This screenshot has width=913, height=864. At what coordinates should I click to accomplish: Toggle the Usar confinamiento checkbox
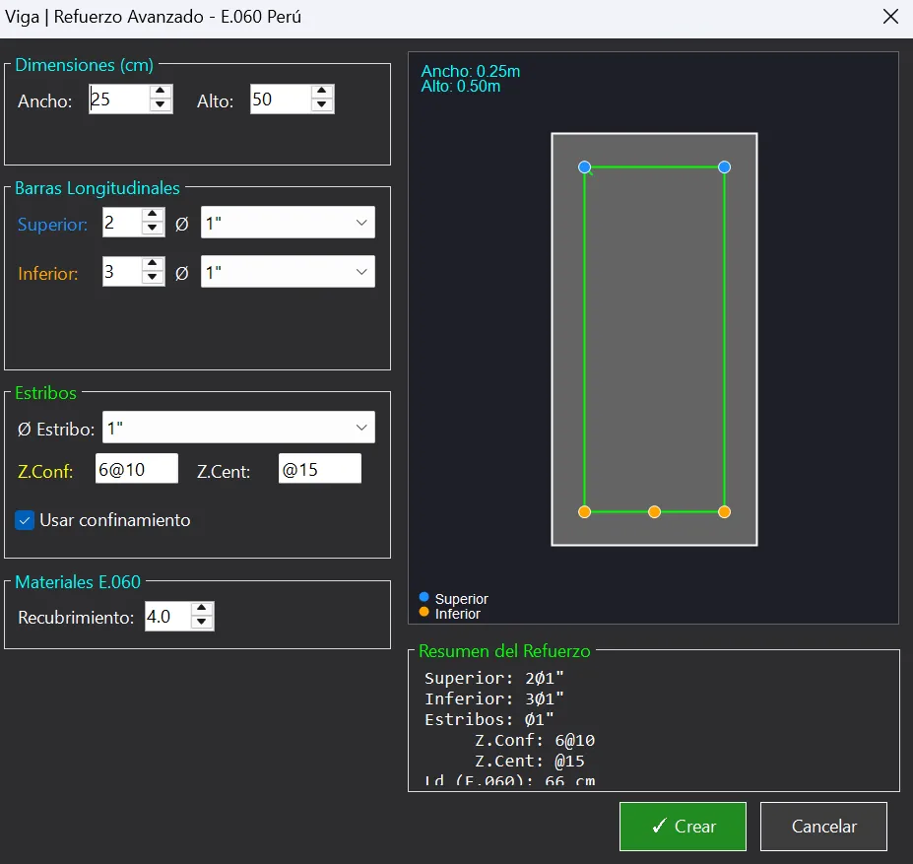pyautogui.click(x=25, y=520)
